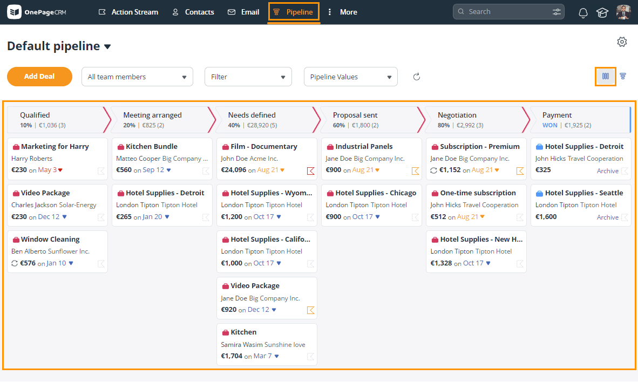Click Add Deal button
638x382 pixels.
point(39,77)
